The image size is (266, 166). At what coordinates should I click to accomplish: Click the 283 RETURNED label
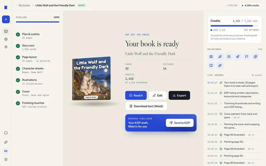click(x=251, y=30)
